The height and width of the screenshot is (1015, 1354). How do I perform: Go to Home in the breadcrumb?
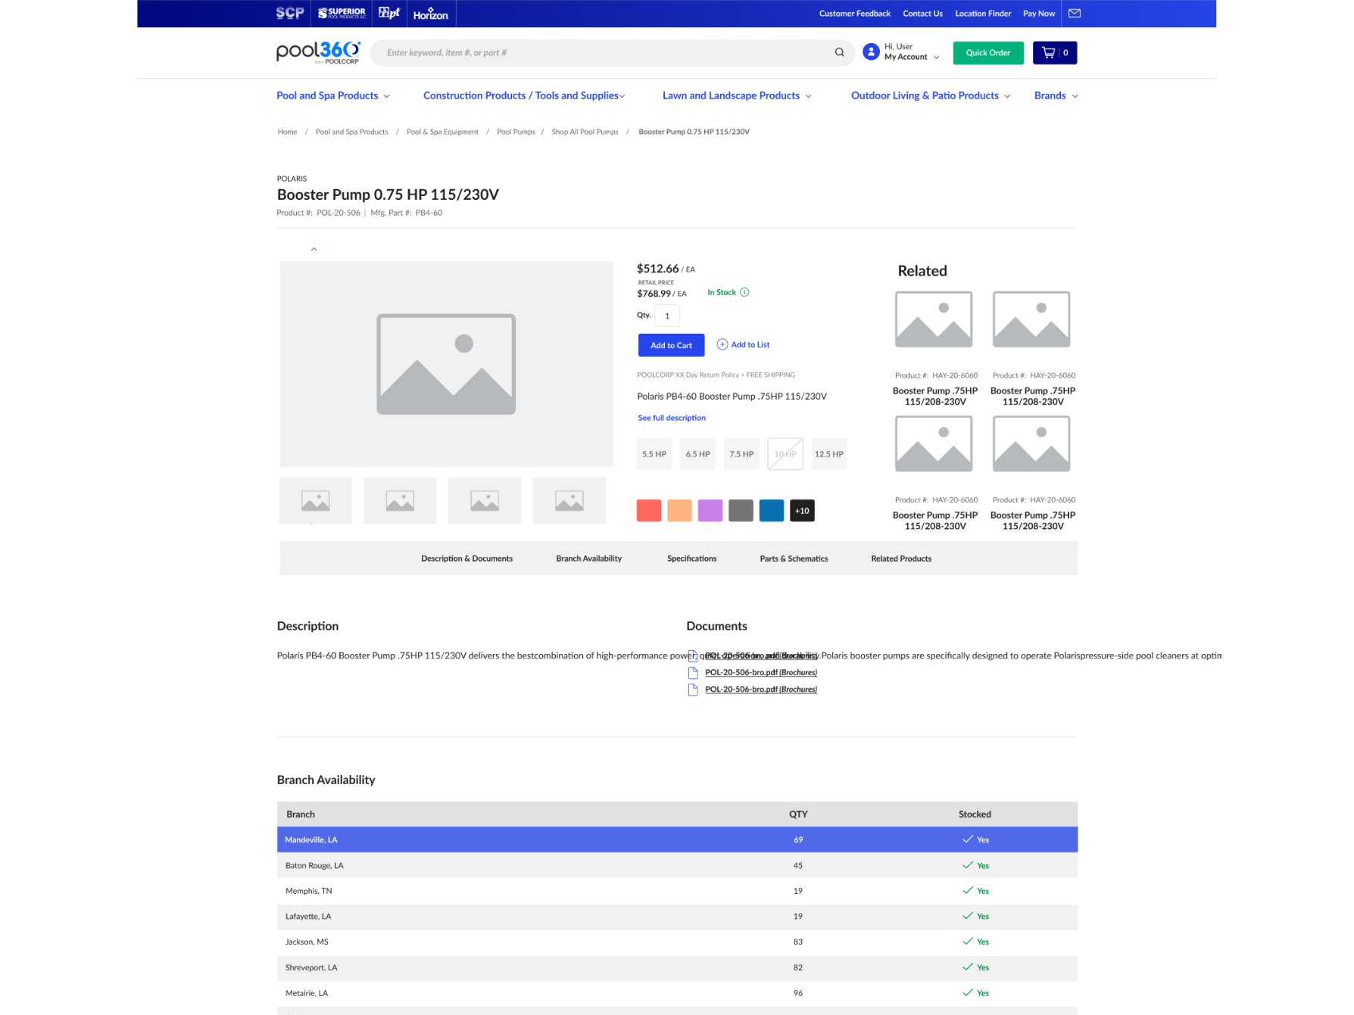coord(287,132)
